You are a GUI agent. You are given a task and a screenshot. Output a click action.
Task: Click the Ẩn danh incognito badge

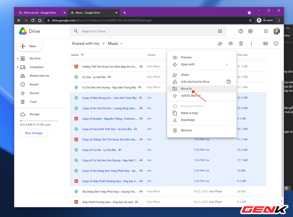tap(265, 21)
